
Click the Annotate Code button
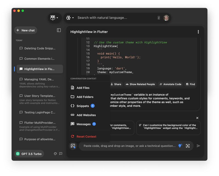[x=170, y=84]
